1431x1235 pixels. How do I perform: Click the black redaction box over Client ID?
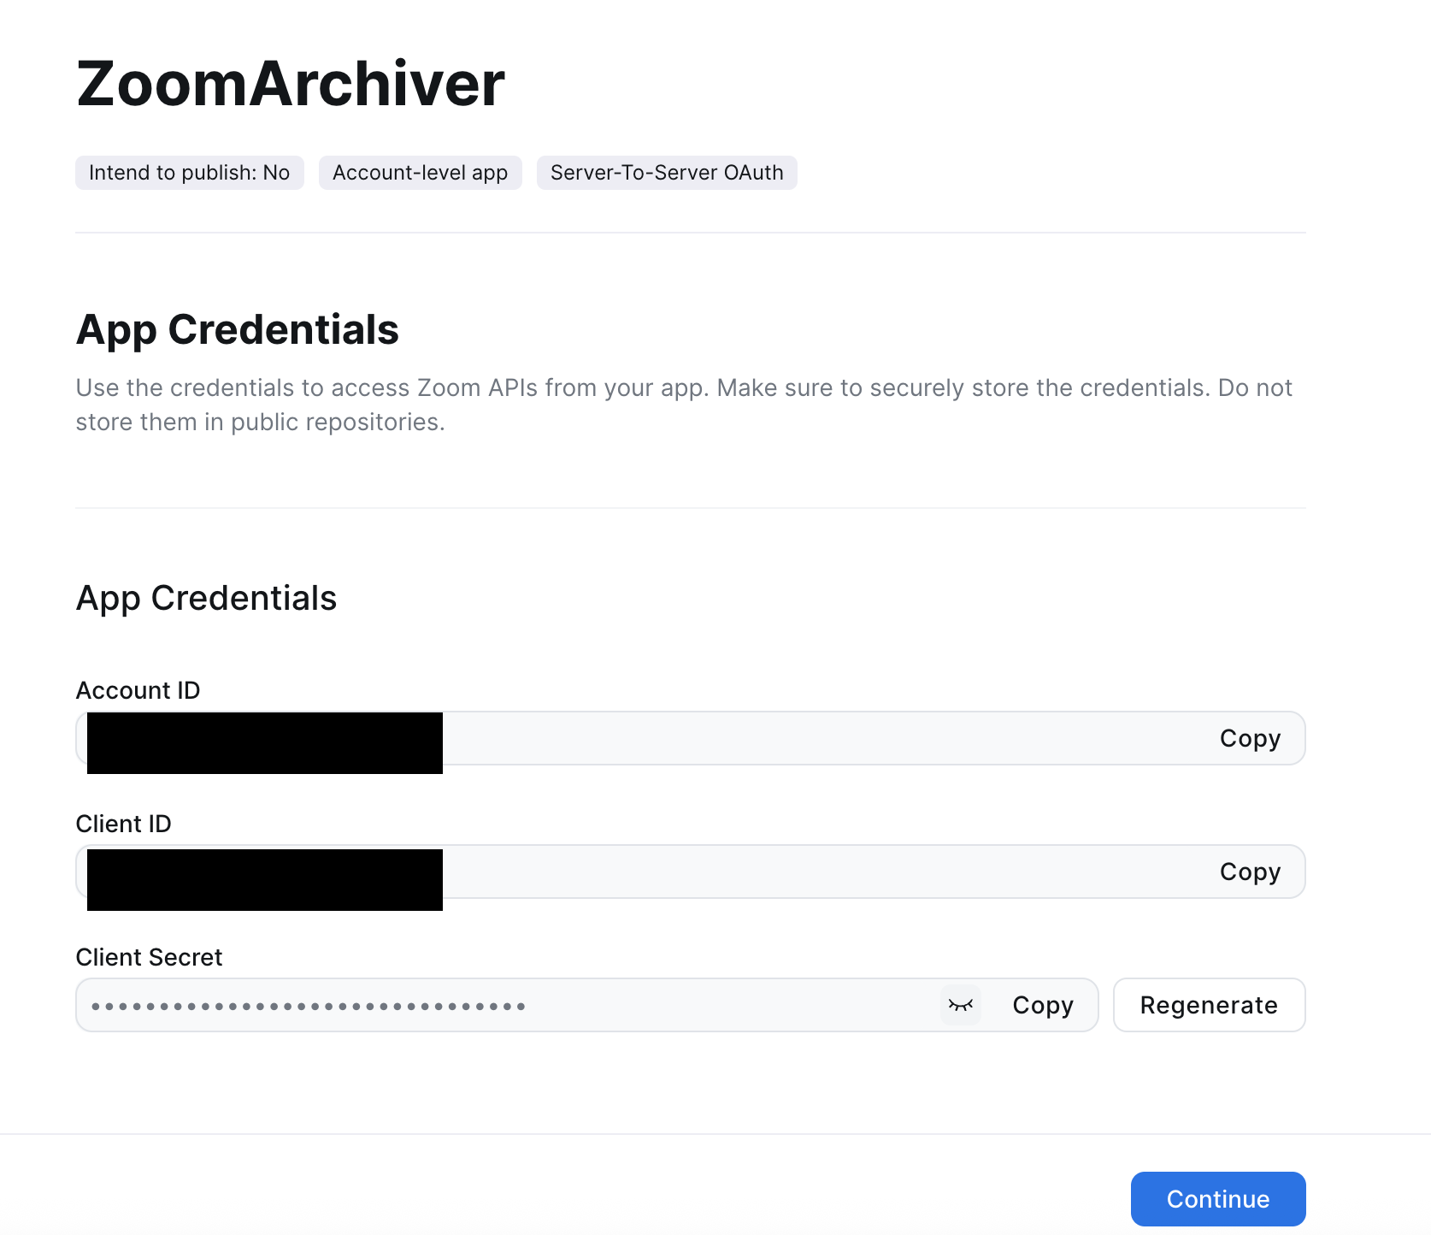pos(264,879)
